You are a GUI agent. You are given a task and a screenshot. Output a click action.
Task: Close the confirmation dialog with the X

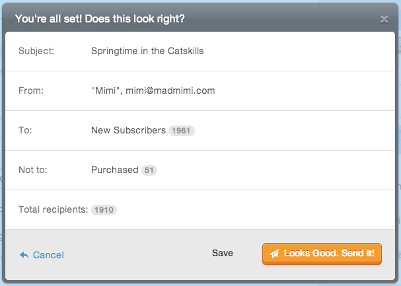384,19
